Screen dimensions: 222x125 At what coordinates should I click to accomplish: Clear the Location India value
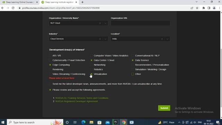click(x=162, y=39)
